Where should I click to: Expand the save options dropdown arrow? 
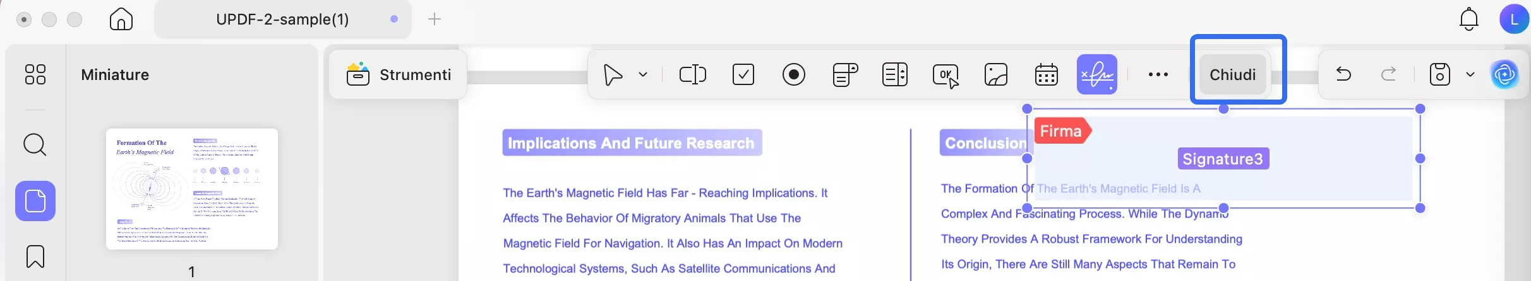pos(1470,74)
